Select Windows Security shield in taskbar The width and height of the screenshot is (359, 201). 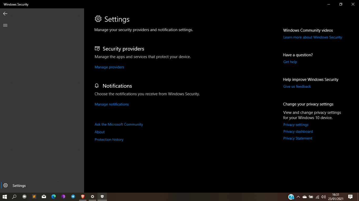102,197
